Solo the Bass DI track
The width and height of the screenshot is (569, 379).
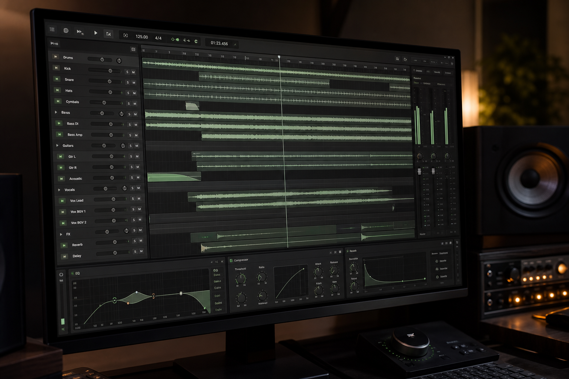[130, 125]
